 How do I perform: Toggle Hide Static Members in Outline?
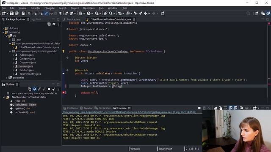(44, 89)
